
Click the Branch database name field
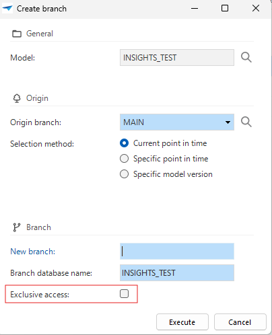pos(177,272)
